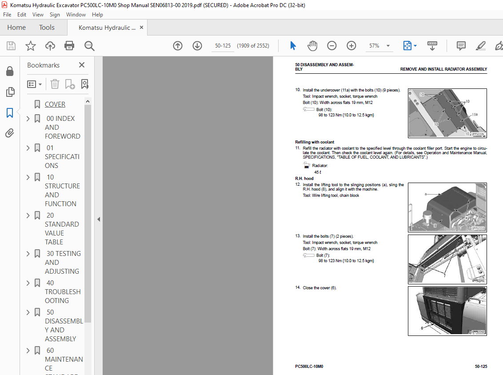503x375 pixels.
Task: Expand the 10 STRUCTURE AND FUNCTION bookmark
Action: [28, 177]
